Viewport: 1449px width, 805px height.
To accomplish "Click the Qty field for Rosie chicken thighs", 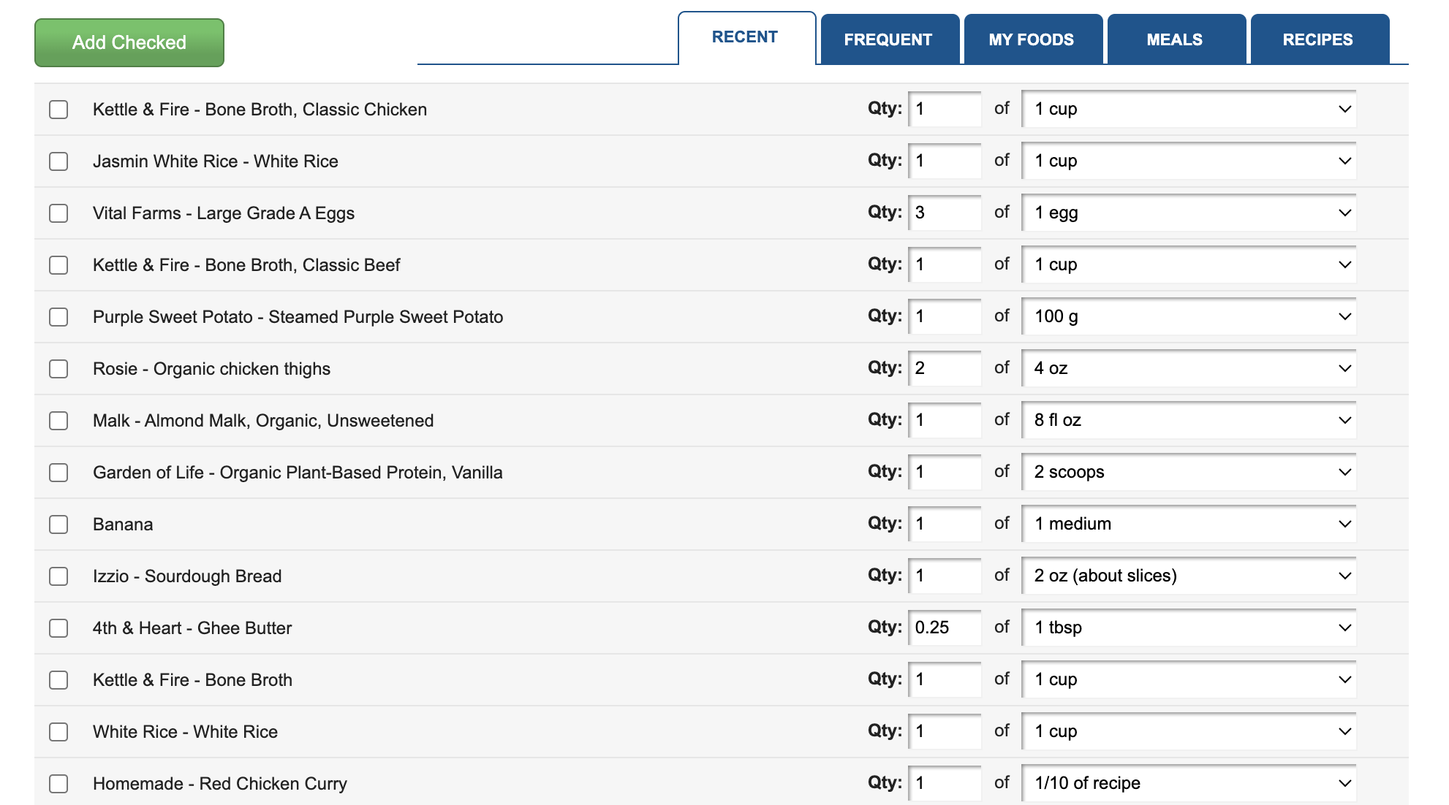I will (945, 368).
